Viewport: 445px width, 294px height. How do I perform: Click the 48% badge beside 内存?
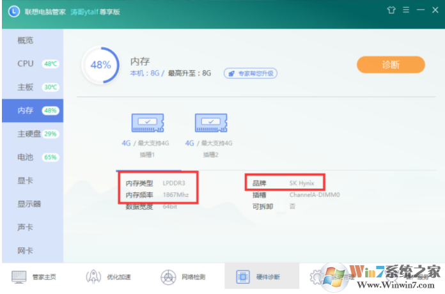51,111
